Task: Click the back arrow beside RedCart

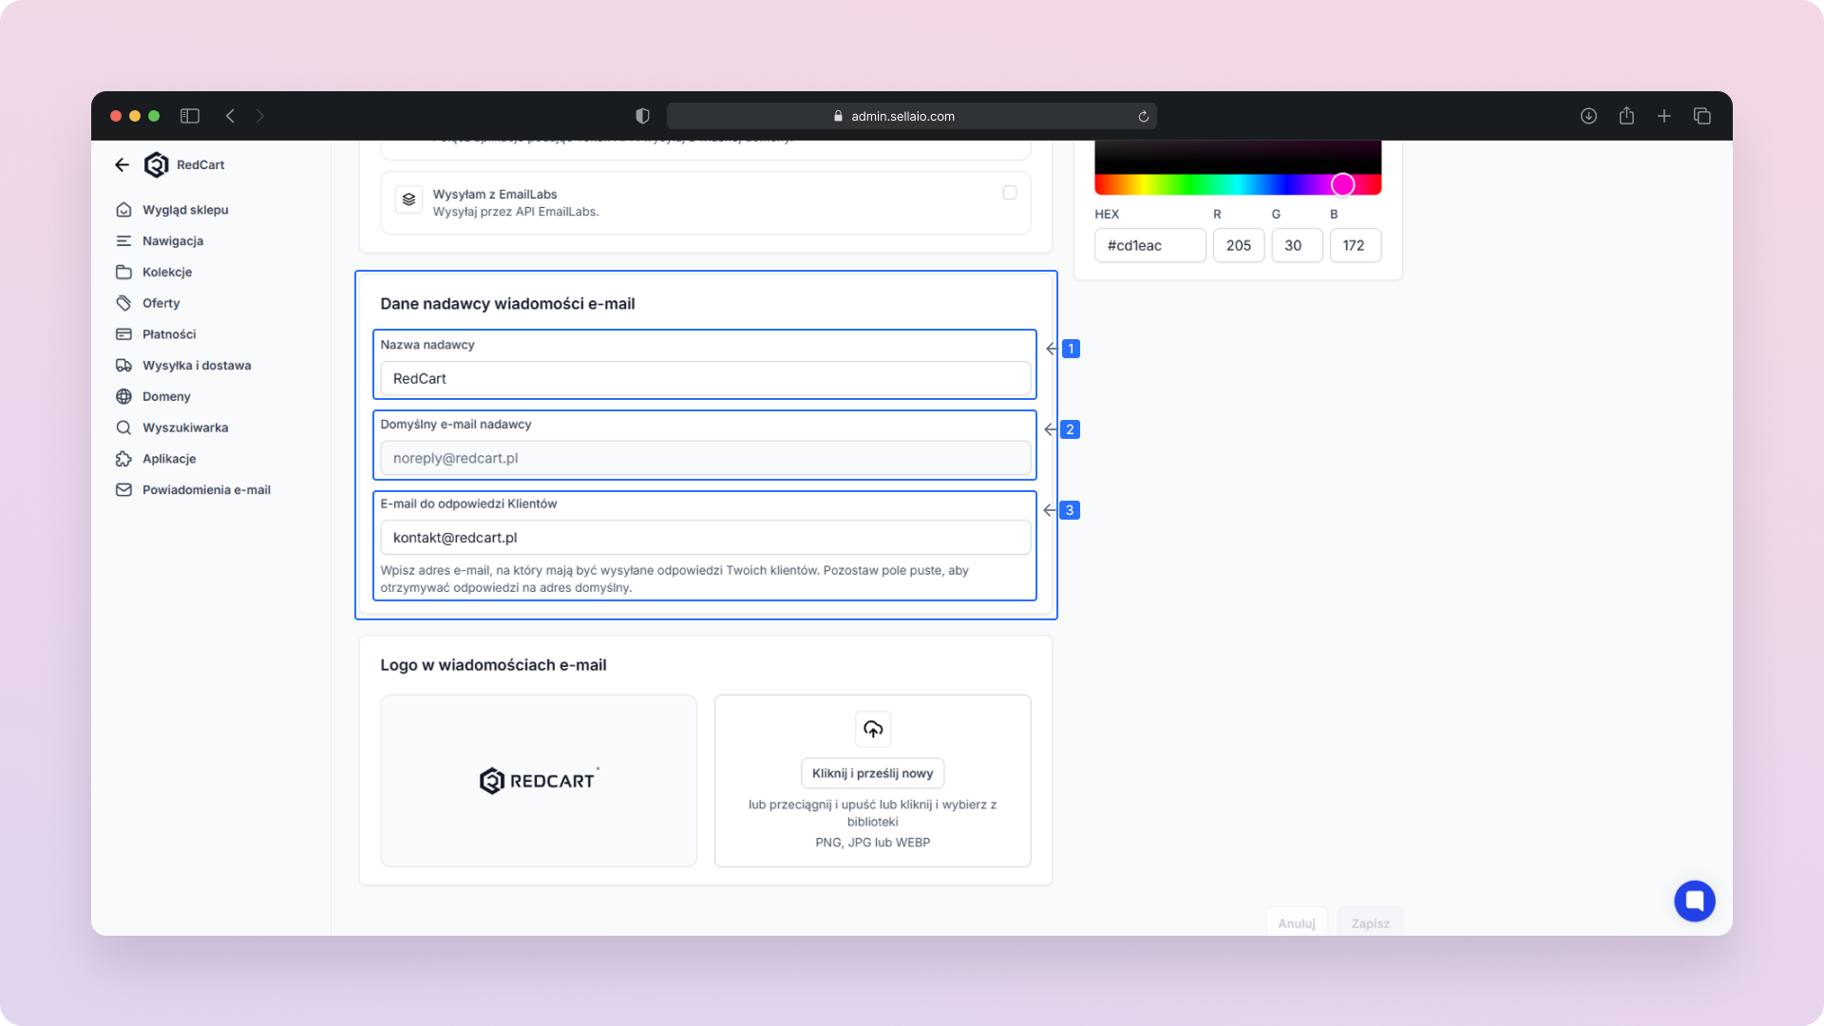Action: tap(122, 164)
